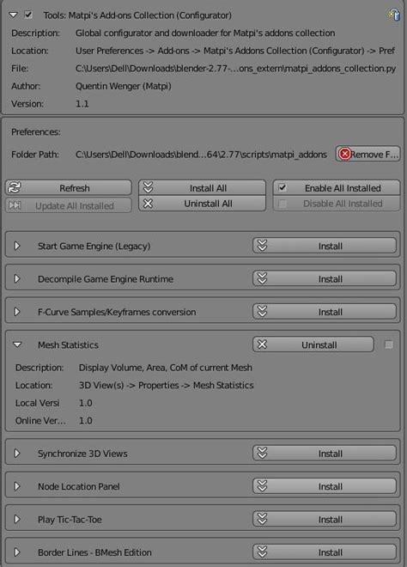Install F-Curve Samples/Keyframes conversion add-on
This screenshot has height=567, width=407.
(x=325, y=312)
